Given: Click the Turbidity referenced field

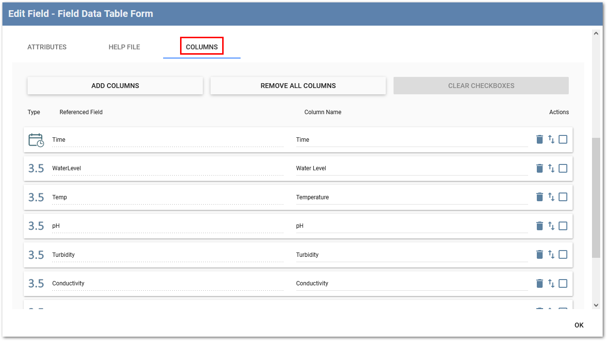Looking at the screenshot, I should [168, 255].
